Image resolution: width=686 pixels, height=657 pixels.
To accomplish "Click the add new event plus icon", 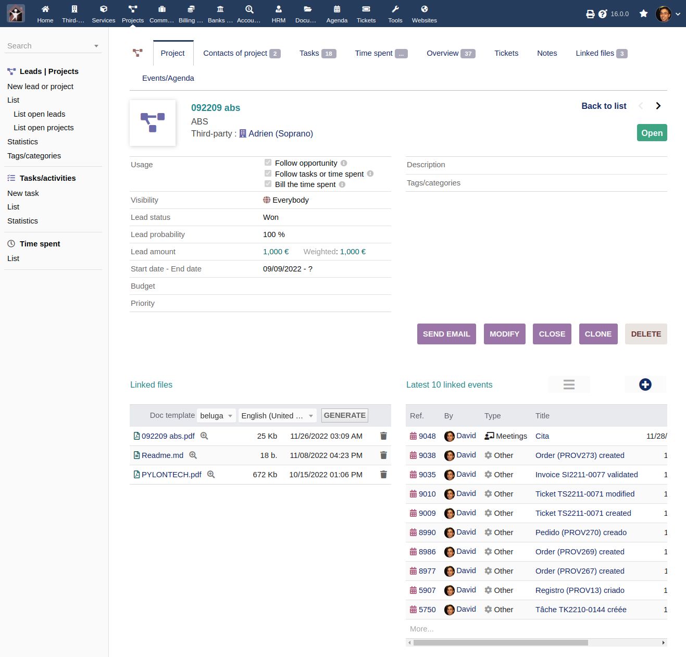I will (645, 385).
